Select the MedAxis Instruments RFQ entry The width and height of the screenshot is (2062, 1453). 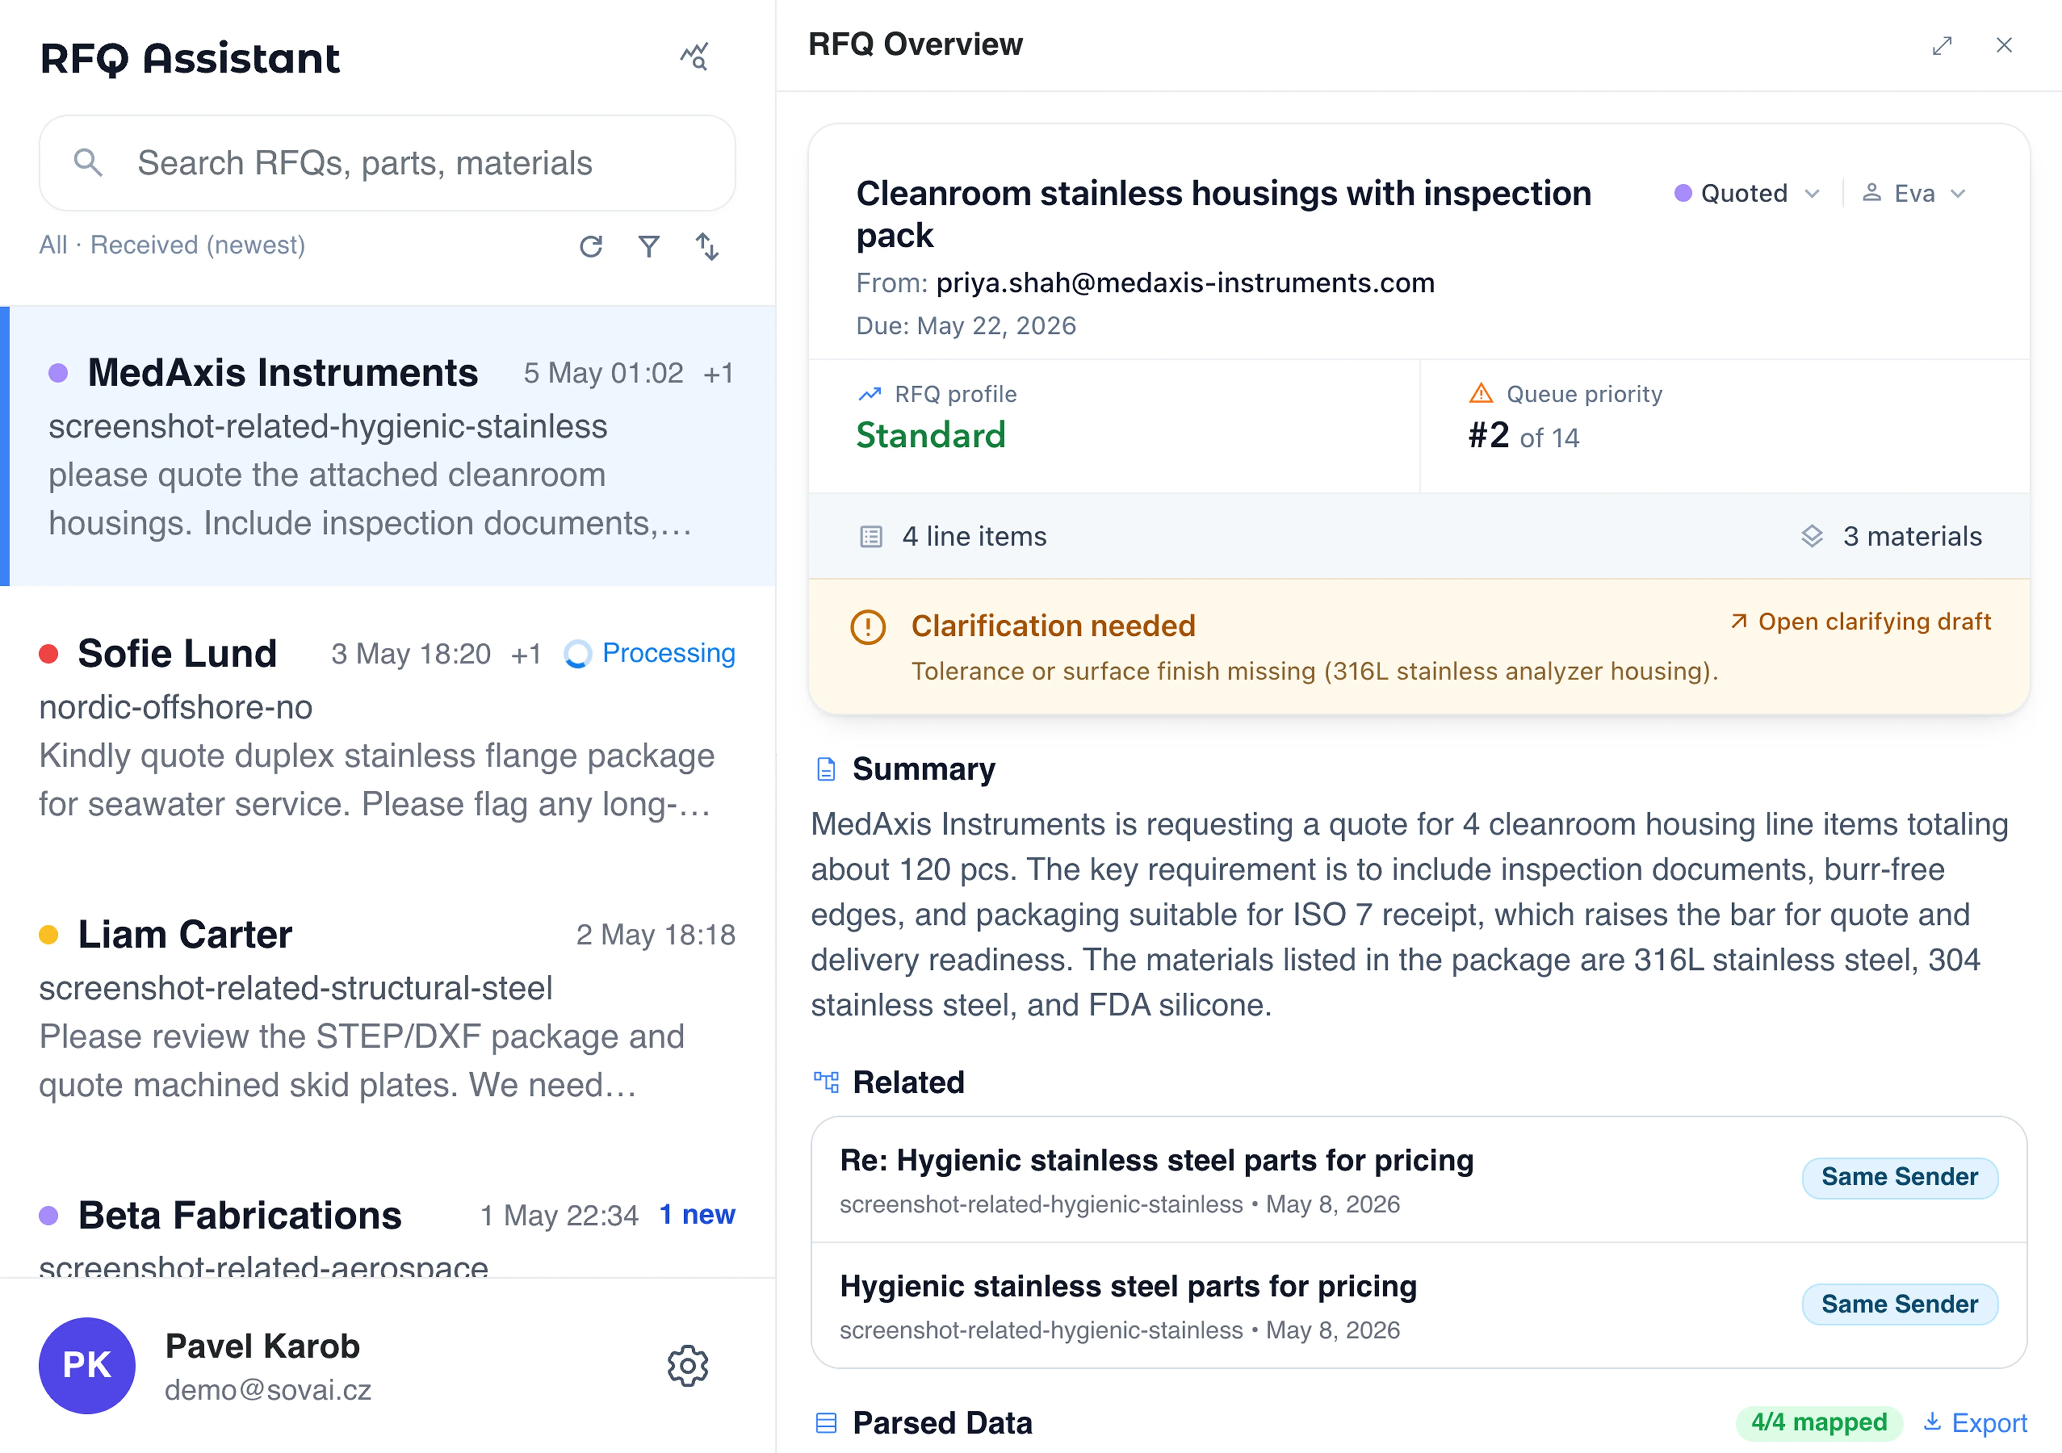[x=388, y=446]
